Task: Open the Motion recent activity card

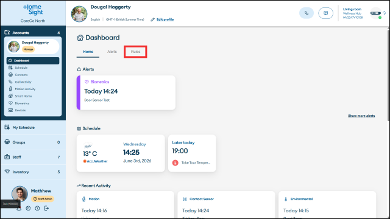Action: [126, 204]
